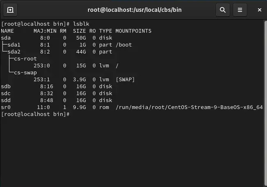Viewport: 267px width, 187px height.
Task: Click the typed lsblk command
Action: click(81, 24)
